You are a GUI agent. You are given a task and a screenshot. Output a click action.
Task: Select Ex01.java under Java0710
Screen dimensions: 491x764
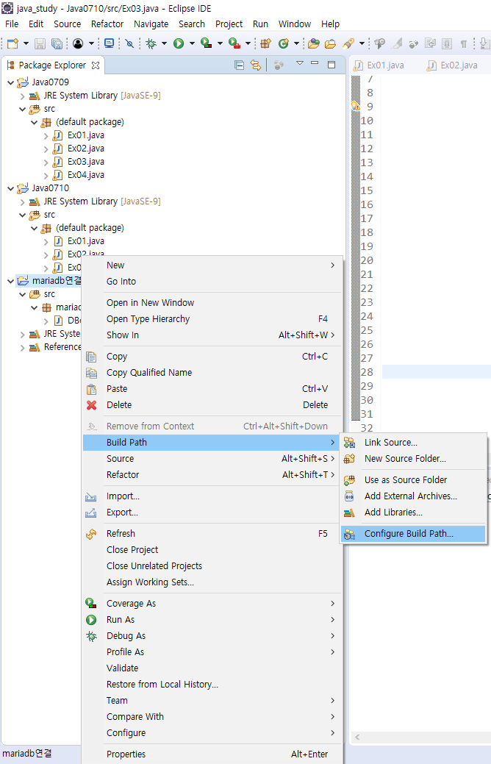86,241
